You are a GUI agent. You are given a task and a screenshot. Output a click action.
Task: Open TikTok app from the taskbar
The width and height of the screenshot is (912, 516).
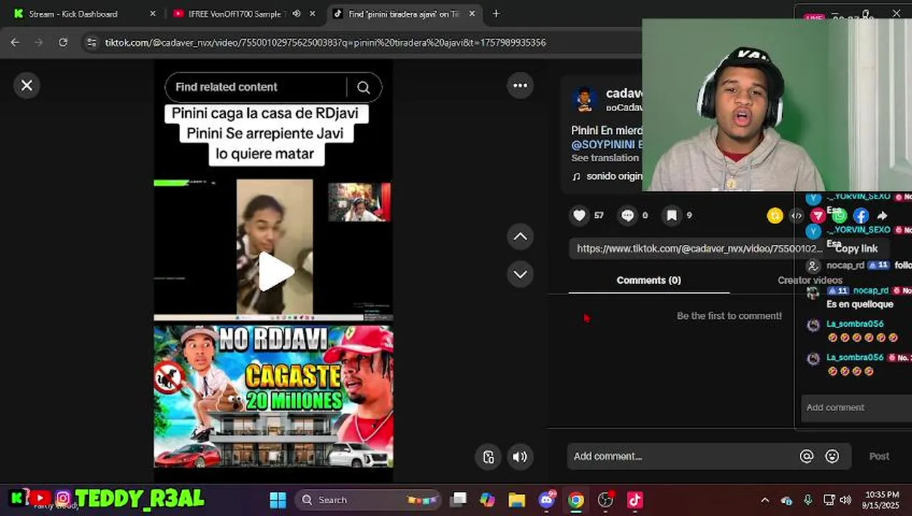click(635, 500)
